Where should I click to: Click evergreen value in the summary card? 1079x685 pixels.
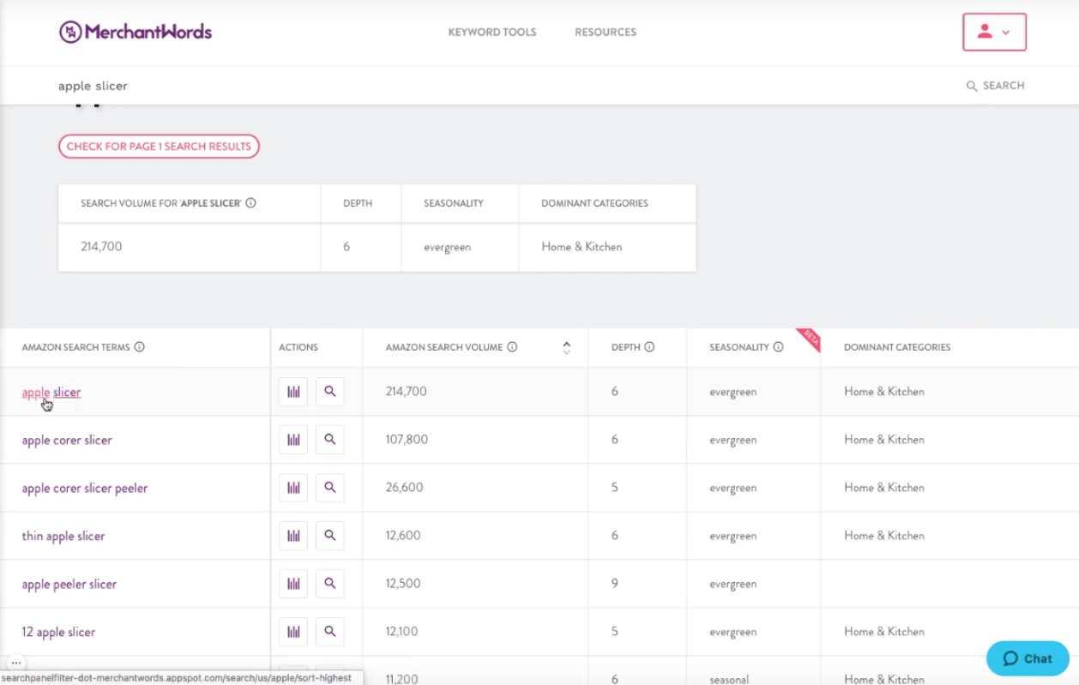point(447,247)
